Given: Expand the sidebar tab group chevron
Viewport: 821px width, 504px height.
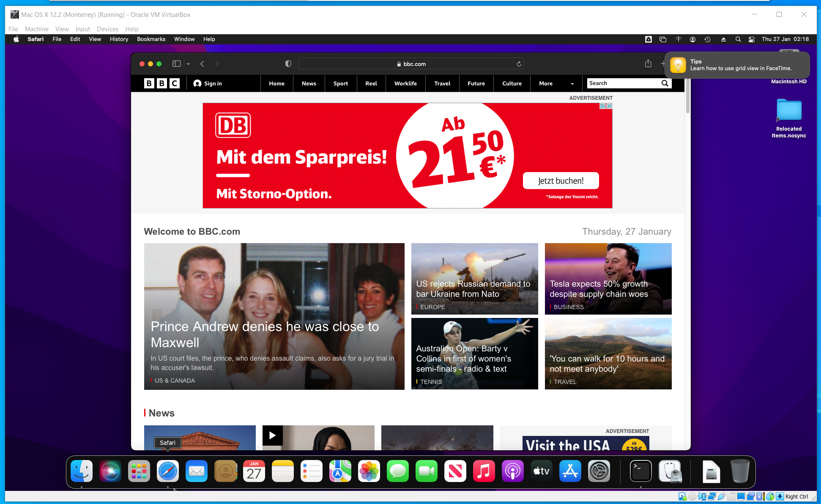Looking at the screenshot, I should (188, 64).
